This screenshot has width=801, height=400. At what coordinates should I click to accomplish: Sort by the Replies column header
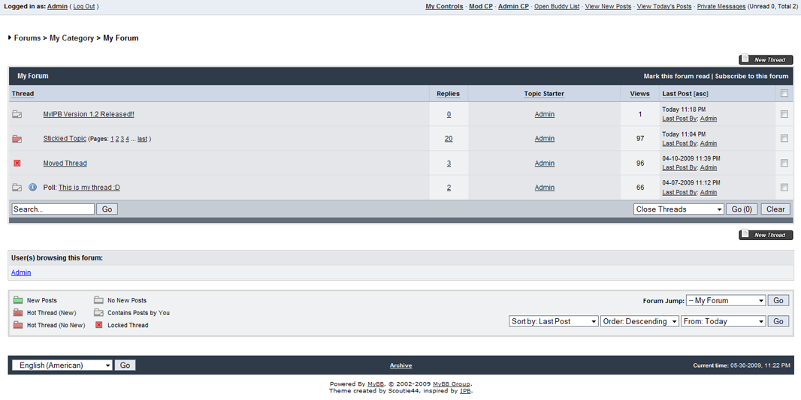(x=448, y=93)
